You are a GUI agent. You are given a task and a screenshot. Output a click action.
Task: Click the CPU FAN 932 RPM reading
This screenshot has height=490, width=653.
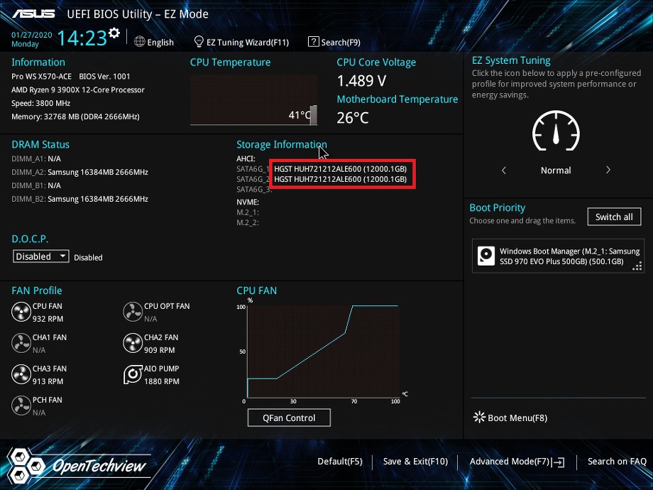click(48, 319)
